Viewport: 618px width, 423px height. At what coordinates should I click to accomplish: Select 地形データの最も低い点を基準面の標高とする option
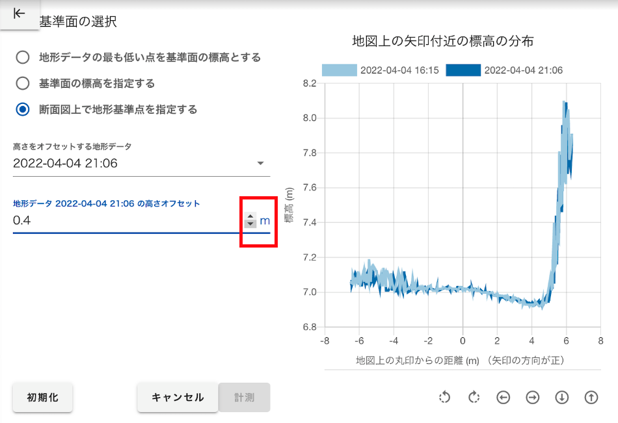pyautogui.click(x=23, y=58)
